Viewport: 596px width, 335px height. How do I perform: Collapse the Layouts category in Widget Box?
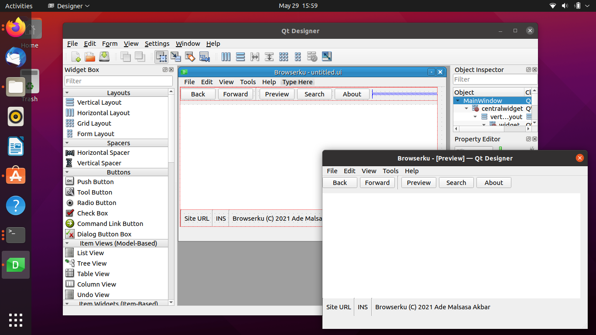click(x=67, y=92)
